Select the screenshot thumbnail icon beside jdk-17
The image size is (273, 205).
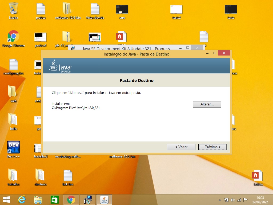coord(95,37)
